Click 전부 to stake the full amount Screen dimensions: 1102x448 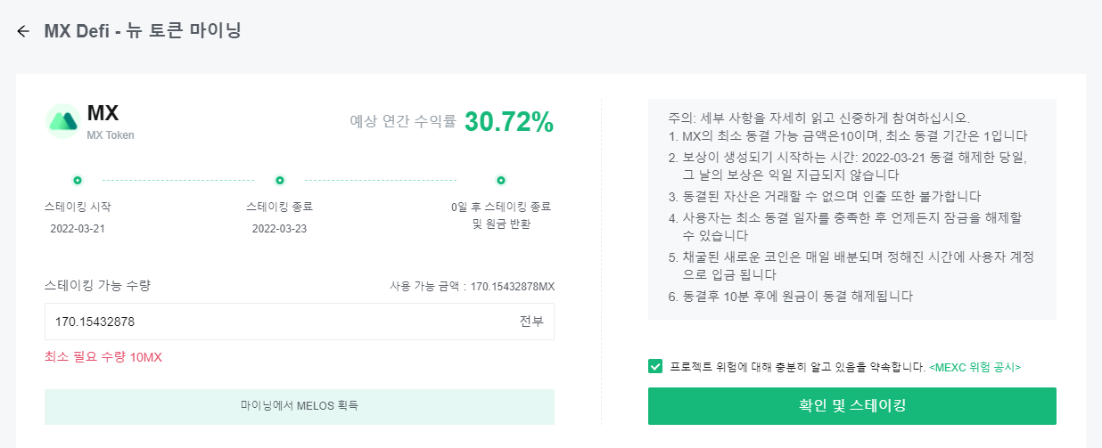pyautogui.click(x=531, y=322)
